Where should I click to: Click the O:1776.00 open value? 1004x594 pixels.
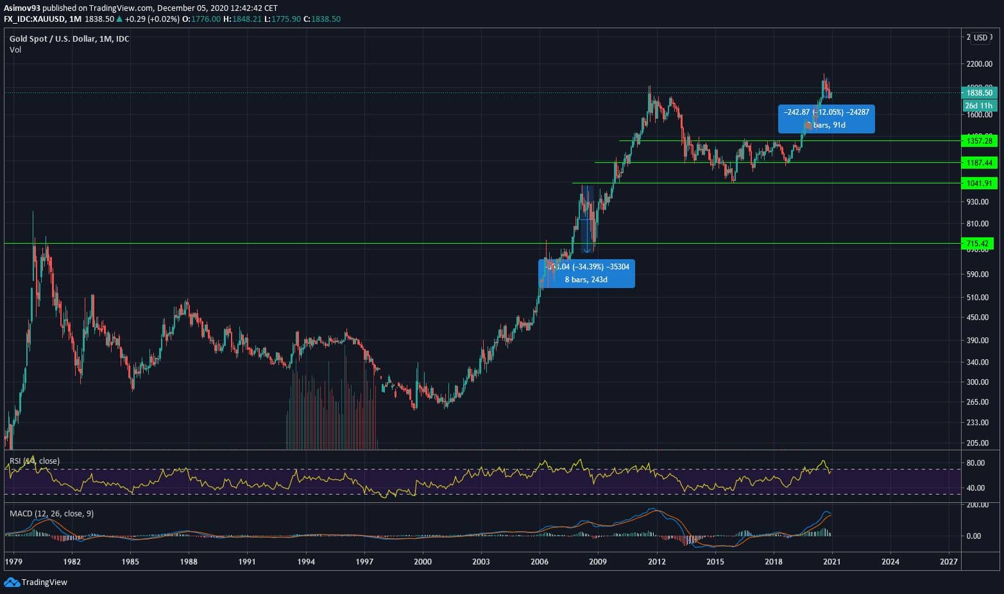point(201,19)
